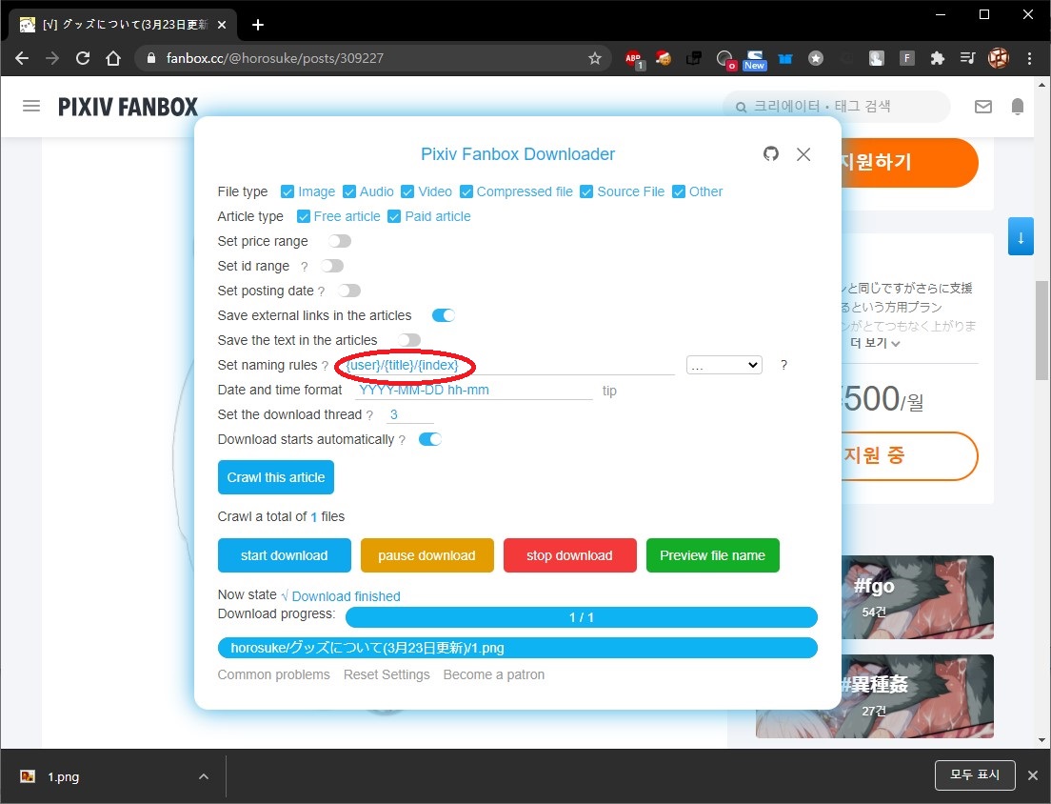Click the browser forward arrow
Screen dimensions: 1051x804
coord(52,58)
